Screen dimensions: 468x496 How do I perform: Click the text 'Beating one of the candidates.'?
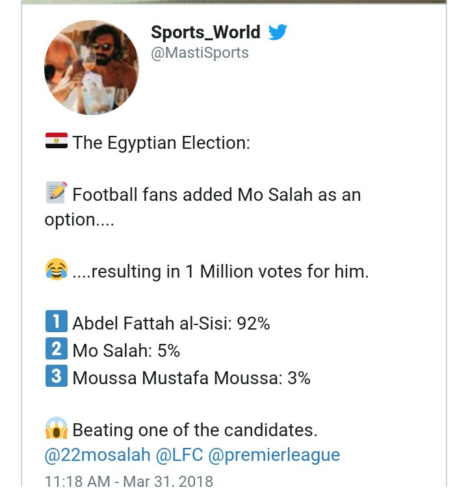click(195, 430)
